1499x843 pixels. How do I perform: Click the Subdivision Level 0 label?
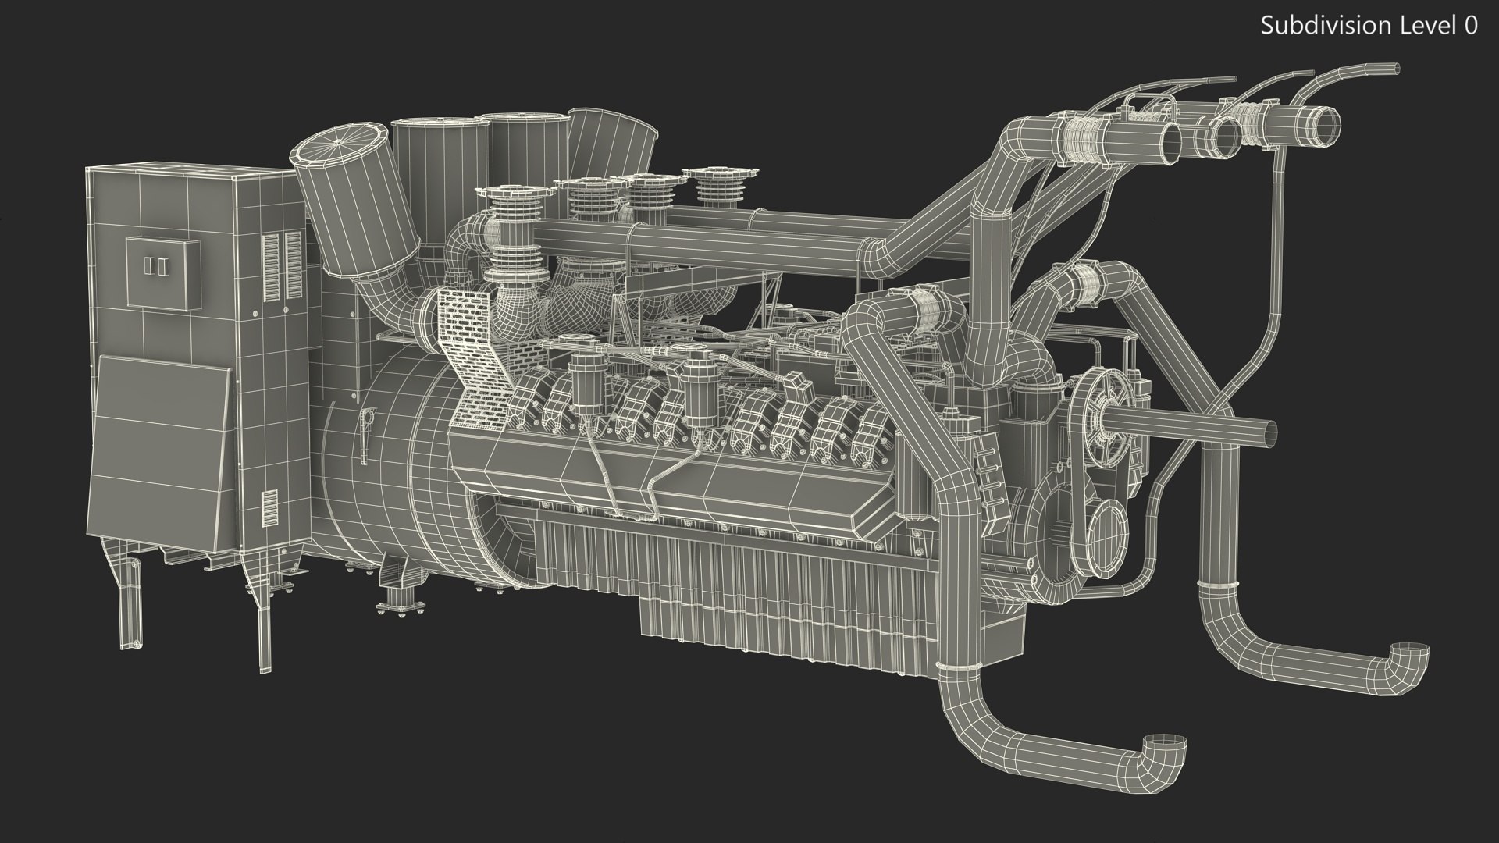1369,26
